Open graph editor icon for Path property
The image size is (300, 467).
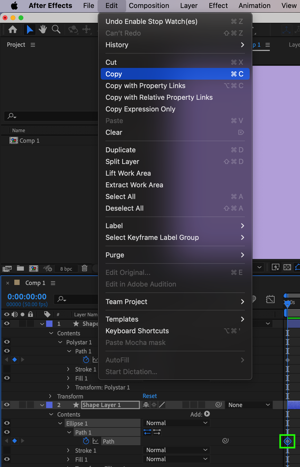tap(95, 441)
